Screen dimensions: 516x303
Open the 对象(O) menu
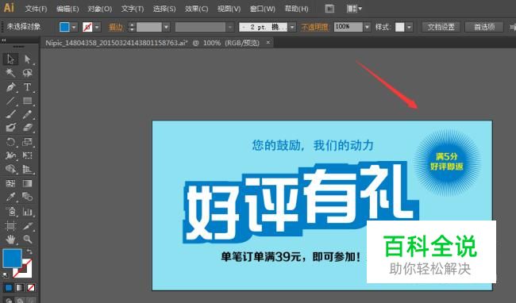pos(100,9)
